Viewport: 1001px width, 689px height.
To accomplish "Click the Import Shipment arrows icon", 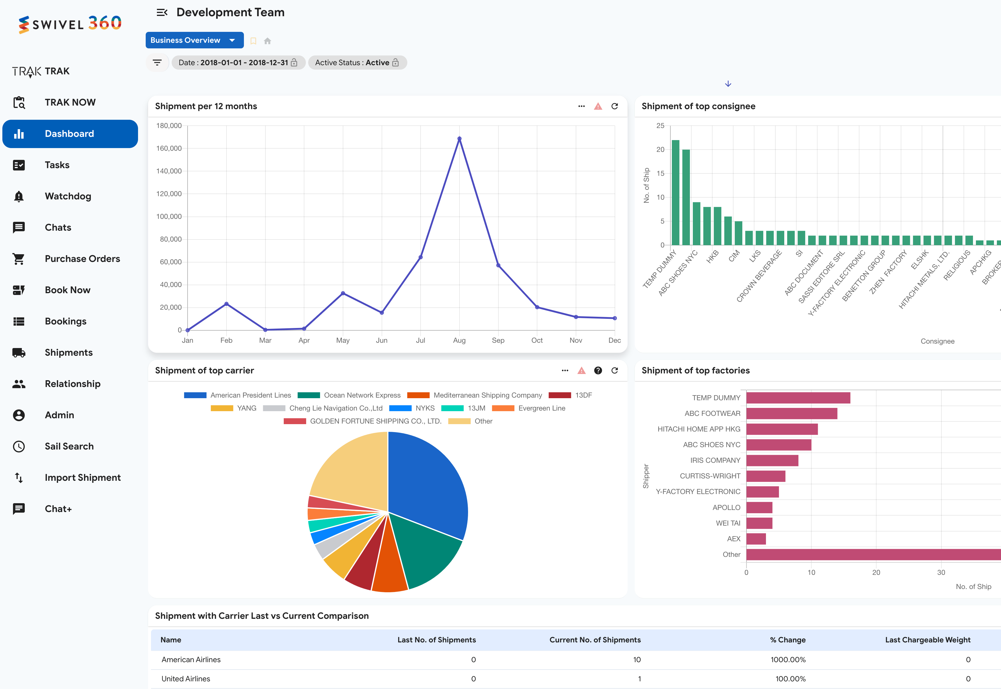I will [x=19, y=478].
